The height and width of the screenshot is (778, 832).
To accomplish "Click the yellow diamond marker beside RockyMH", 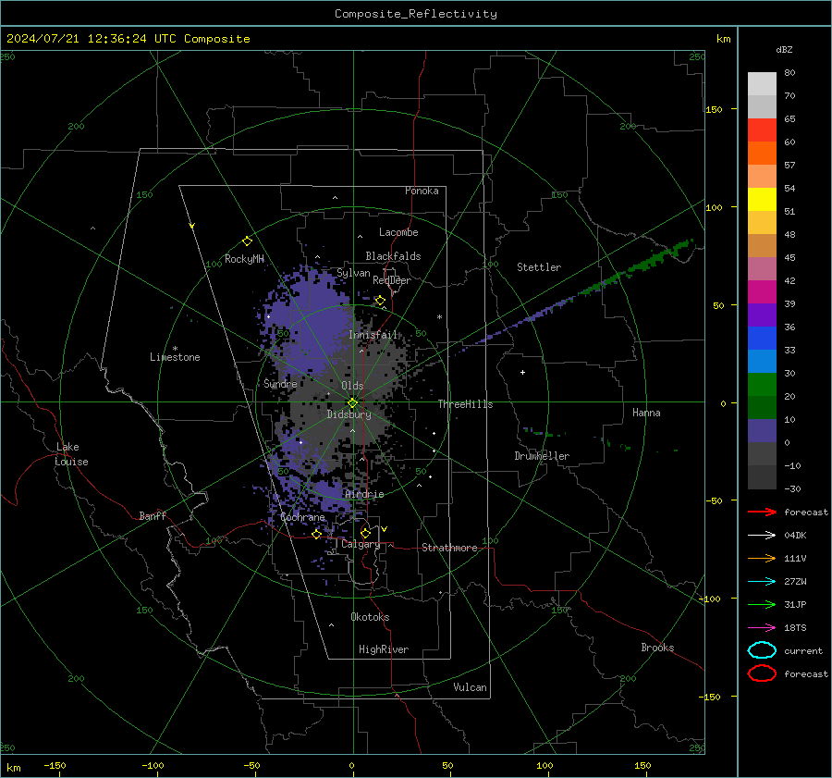I will point(247,241).
